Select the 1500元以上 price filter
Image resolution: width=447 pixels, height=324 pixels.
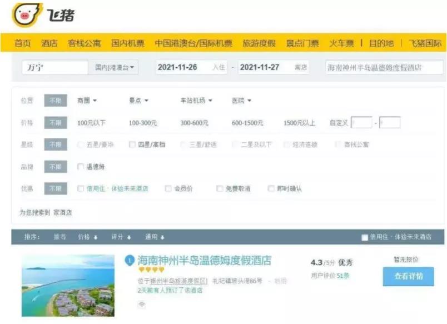click(x=299, y=123)
